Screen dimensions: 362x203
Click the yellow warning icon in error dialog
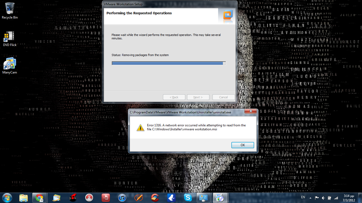[x=140, y=127]
